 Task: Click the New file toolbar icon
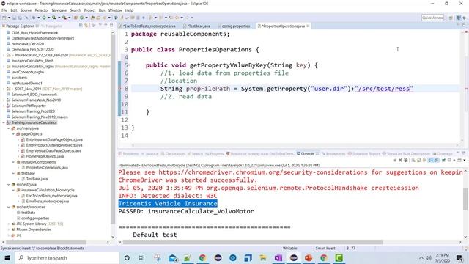(4, 18)
